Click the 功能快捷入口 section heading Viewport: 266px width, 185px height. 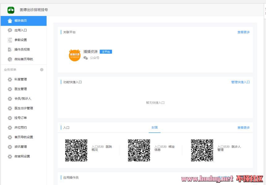(72, 82)
